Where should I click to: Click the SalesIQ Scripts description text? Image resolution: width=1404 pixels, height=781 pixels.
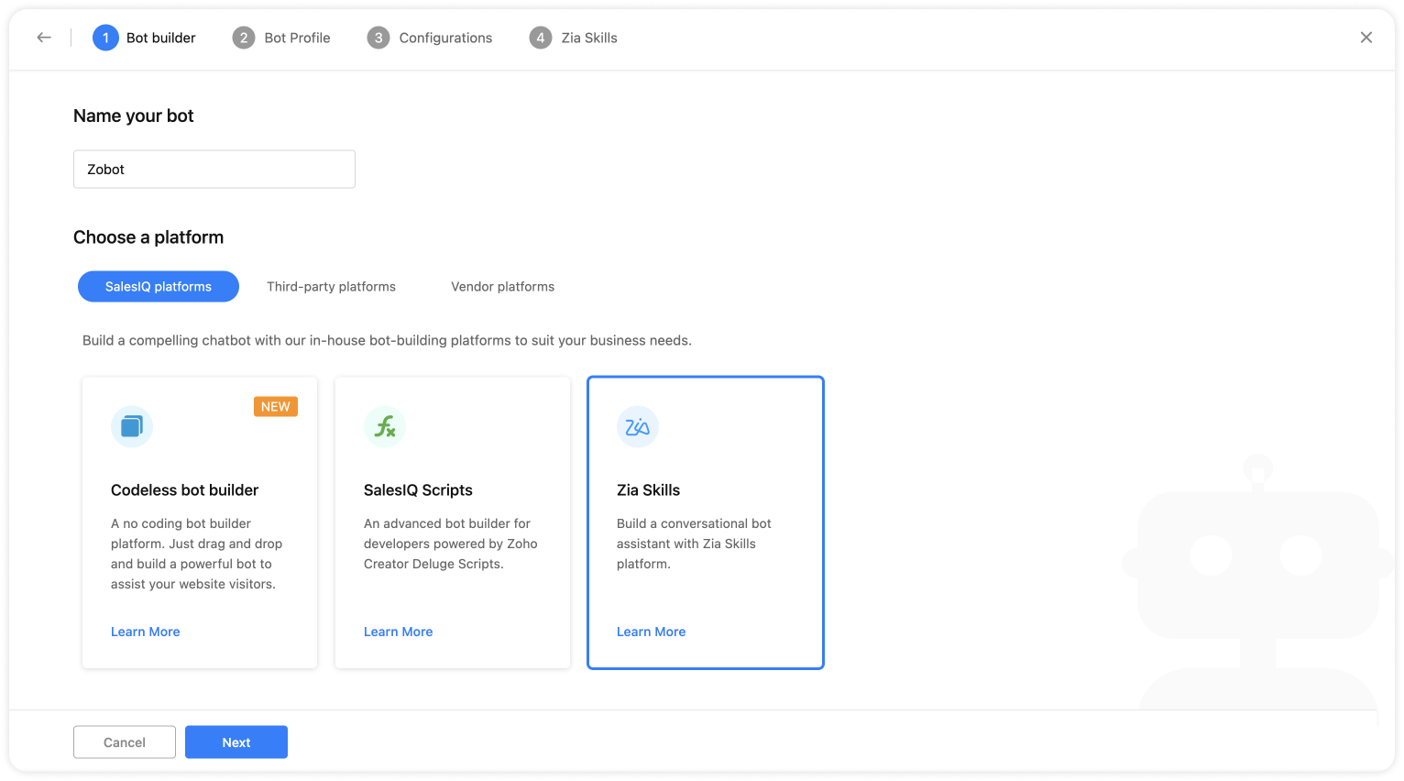click(x=451, y=544)
